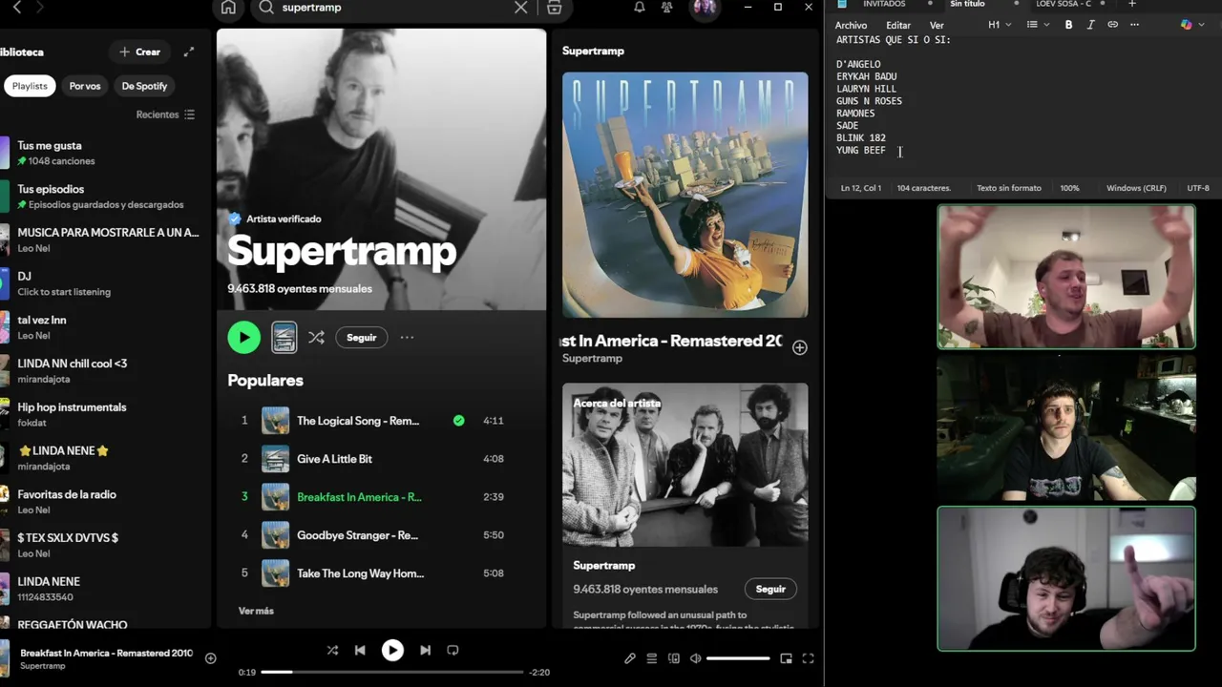The height and width of the screenshot is (687, 1222).
Task: Open connect to a device icon
Action: [674, 658]
